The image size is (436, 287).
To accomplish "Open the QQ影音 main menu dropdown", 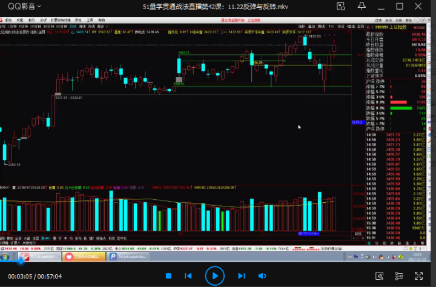I will coord(25,7).
